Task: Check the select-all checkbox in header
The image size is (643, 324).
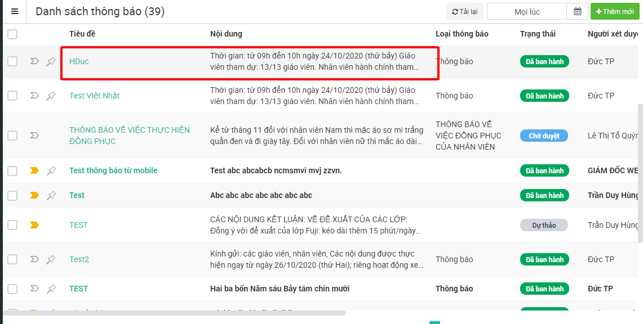Action: [12, 34]
